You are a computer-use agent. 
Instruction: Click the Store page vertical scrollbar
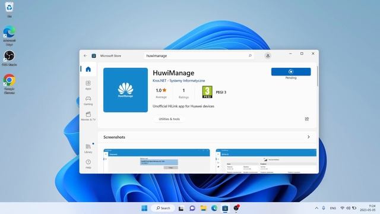coord(317,76)
